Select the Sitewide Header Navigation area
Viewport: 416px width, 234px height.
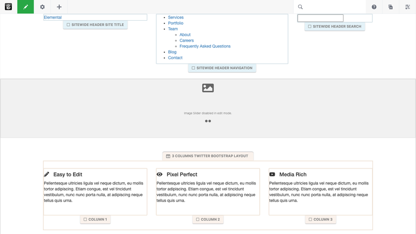coord(222,68)
